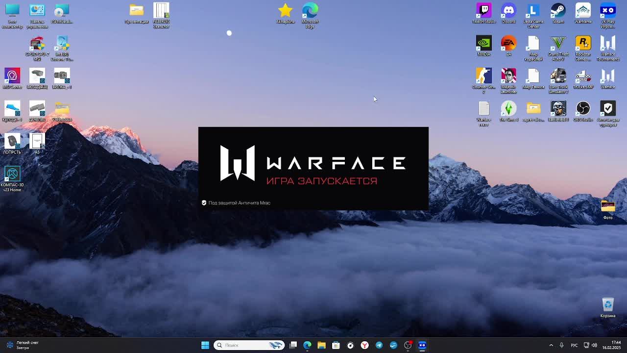Open the Мир Танков shortcut

[533, 78]
